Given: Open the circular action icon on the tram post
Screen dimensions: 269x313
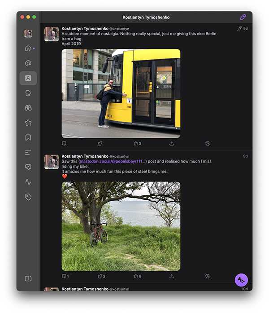Looking at the screenshot, I should (208, 144).
